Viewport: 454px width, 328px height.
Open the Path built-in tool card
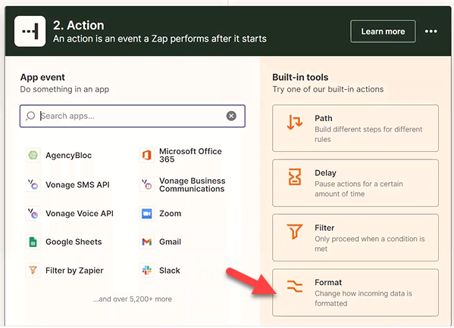coord(355,128)
